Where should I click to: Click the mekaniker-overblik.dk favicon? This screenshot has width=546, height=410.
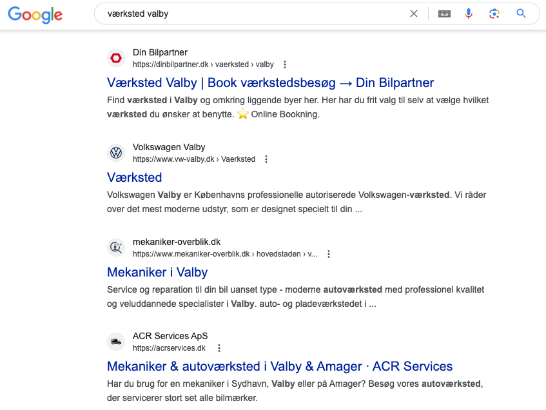click(116, 247)
